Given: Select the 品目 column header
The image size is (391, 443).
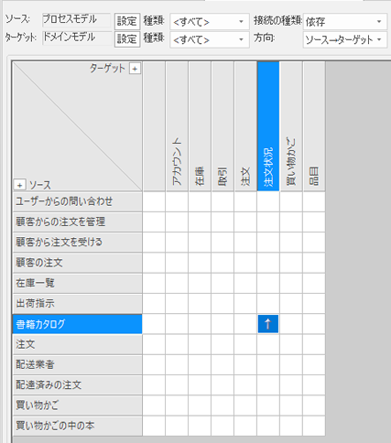Looking at the screenshot, I should pyautogui.click(x=314, y=126).
